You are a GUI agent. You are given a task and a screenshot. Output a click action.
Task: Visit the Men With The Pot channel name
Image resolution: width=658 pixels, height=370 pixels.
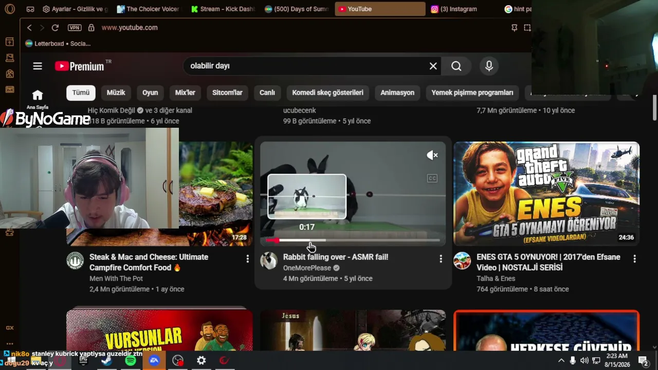tap(116, 279)
